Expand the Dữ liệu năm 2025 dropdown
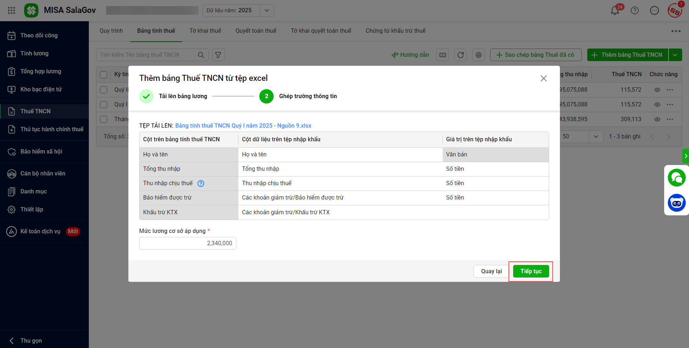This screenshot has width=689, height=348. [266, 10]
